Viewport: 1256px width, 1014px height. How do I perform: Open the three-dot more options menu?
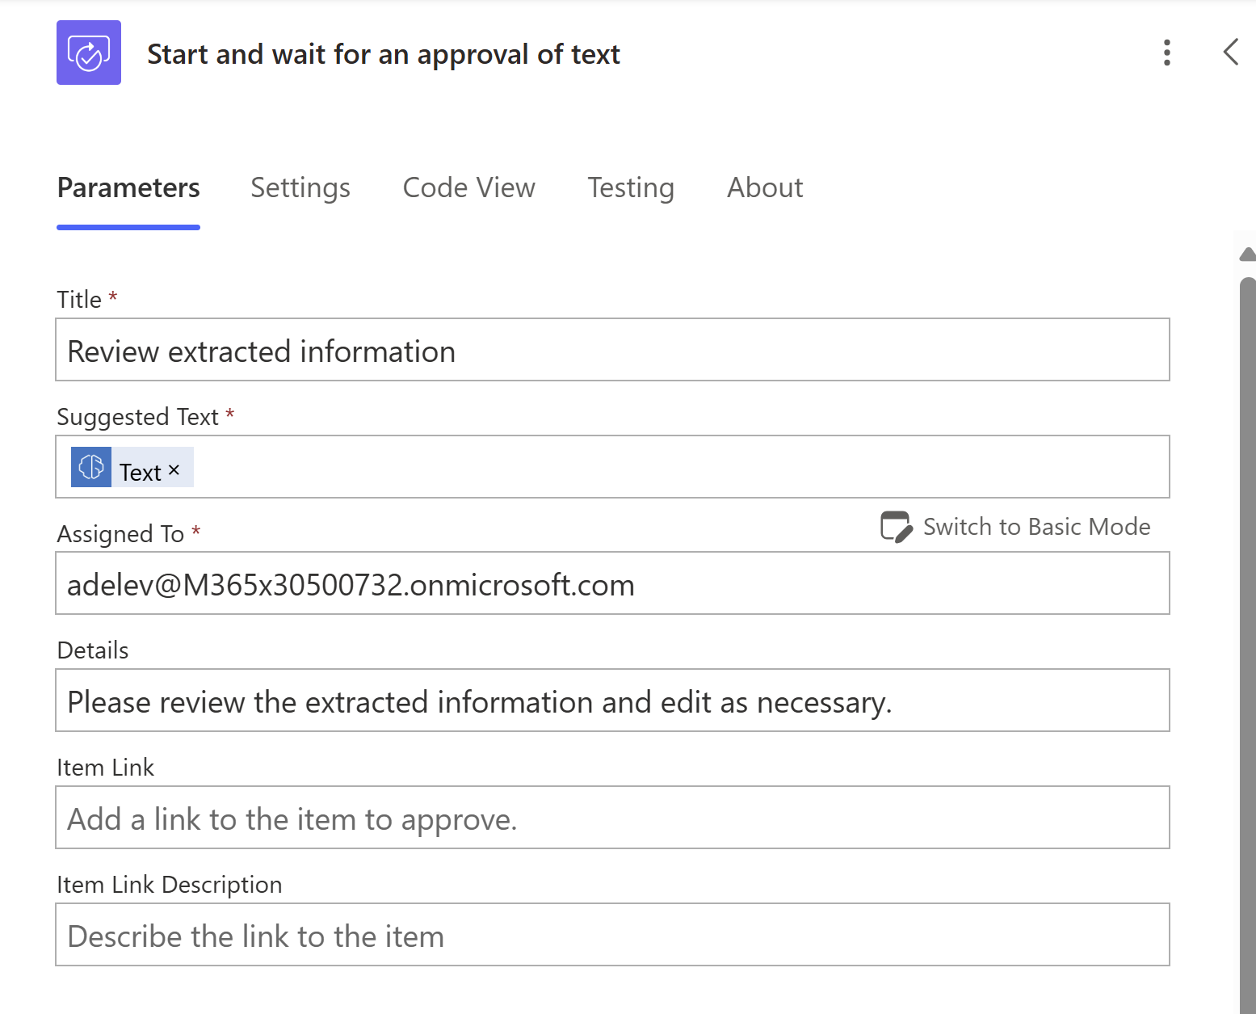tap(1166, 53)
